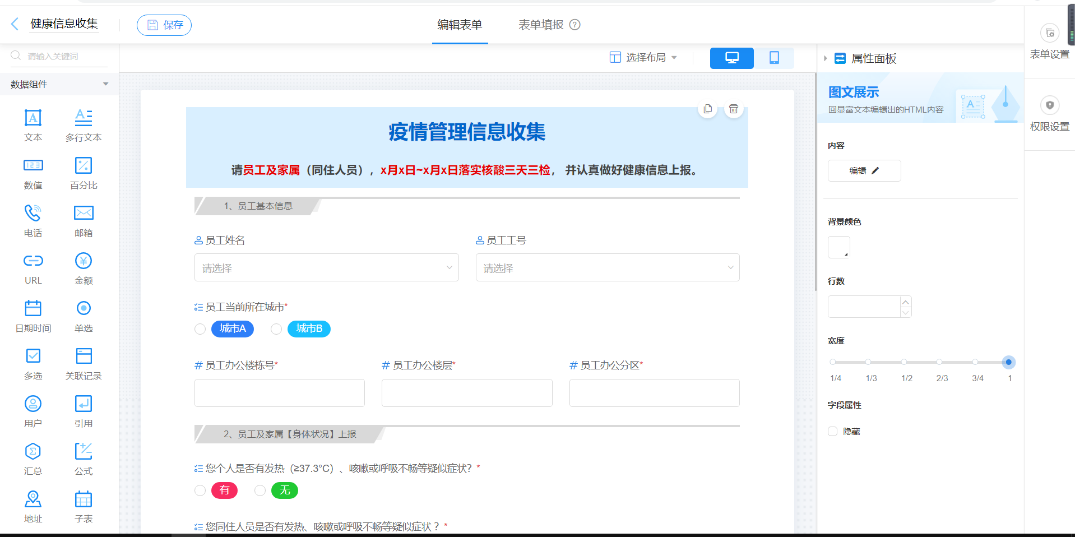
Task: Add a 电话 phone component
Action: point(33,221)
